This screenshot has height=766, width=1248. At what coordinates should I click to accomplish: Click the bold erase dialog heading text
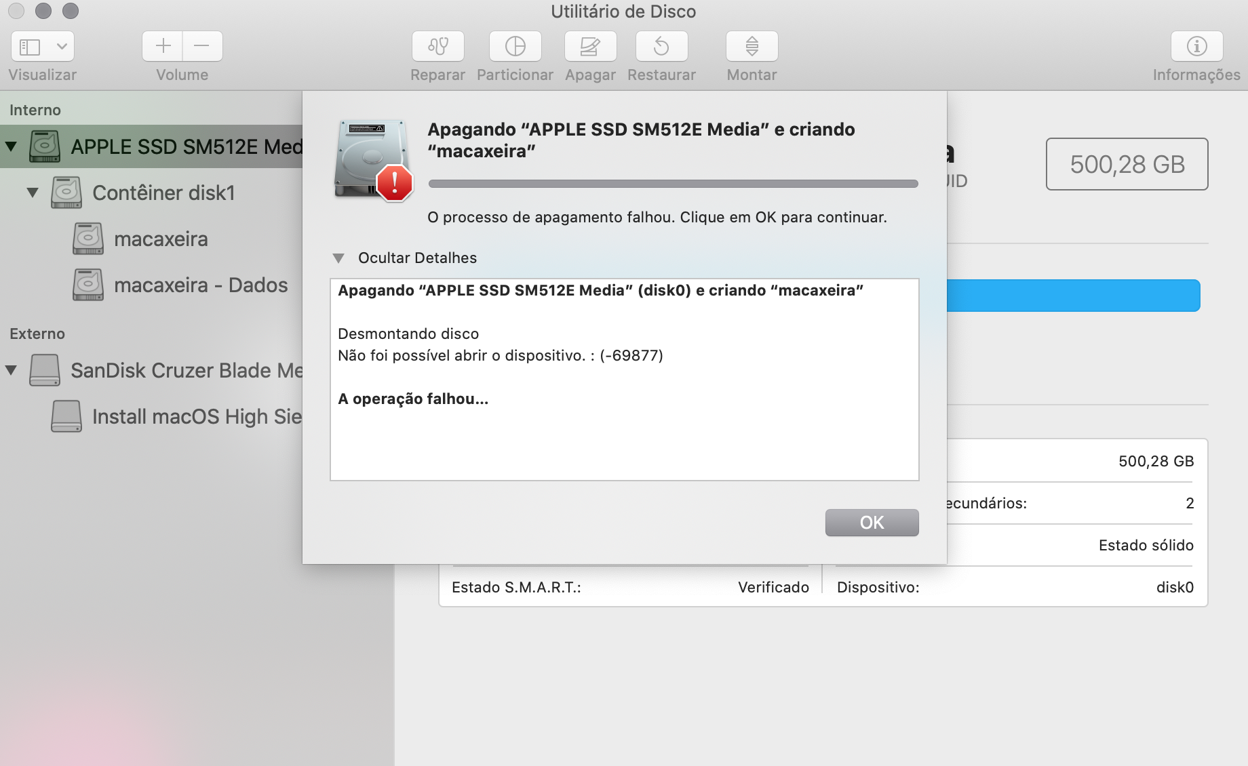click(x=641, y=140)
